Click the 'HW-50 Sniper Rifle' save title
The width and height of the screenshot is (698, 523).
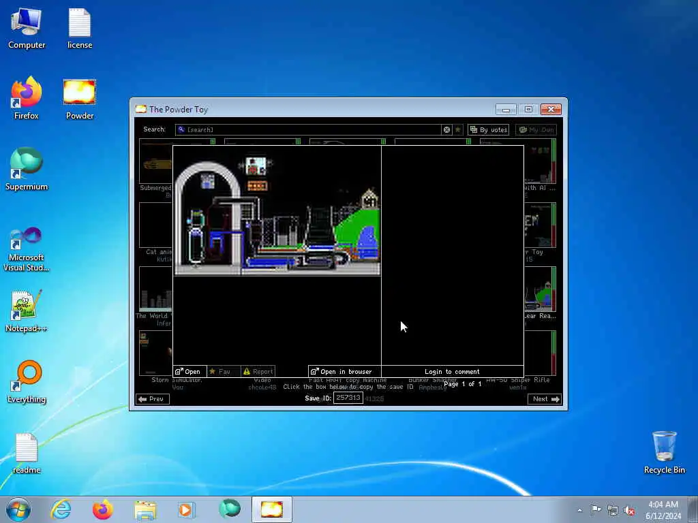pos(518,380)
